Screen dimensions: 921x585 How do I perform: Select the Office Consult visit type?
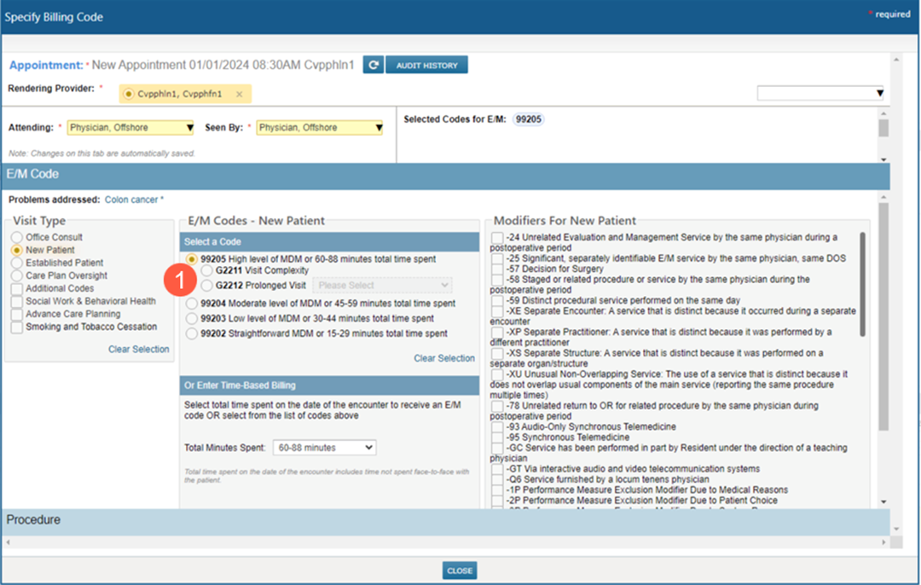click(16, 238)
